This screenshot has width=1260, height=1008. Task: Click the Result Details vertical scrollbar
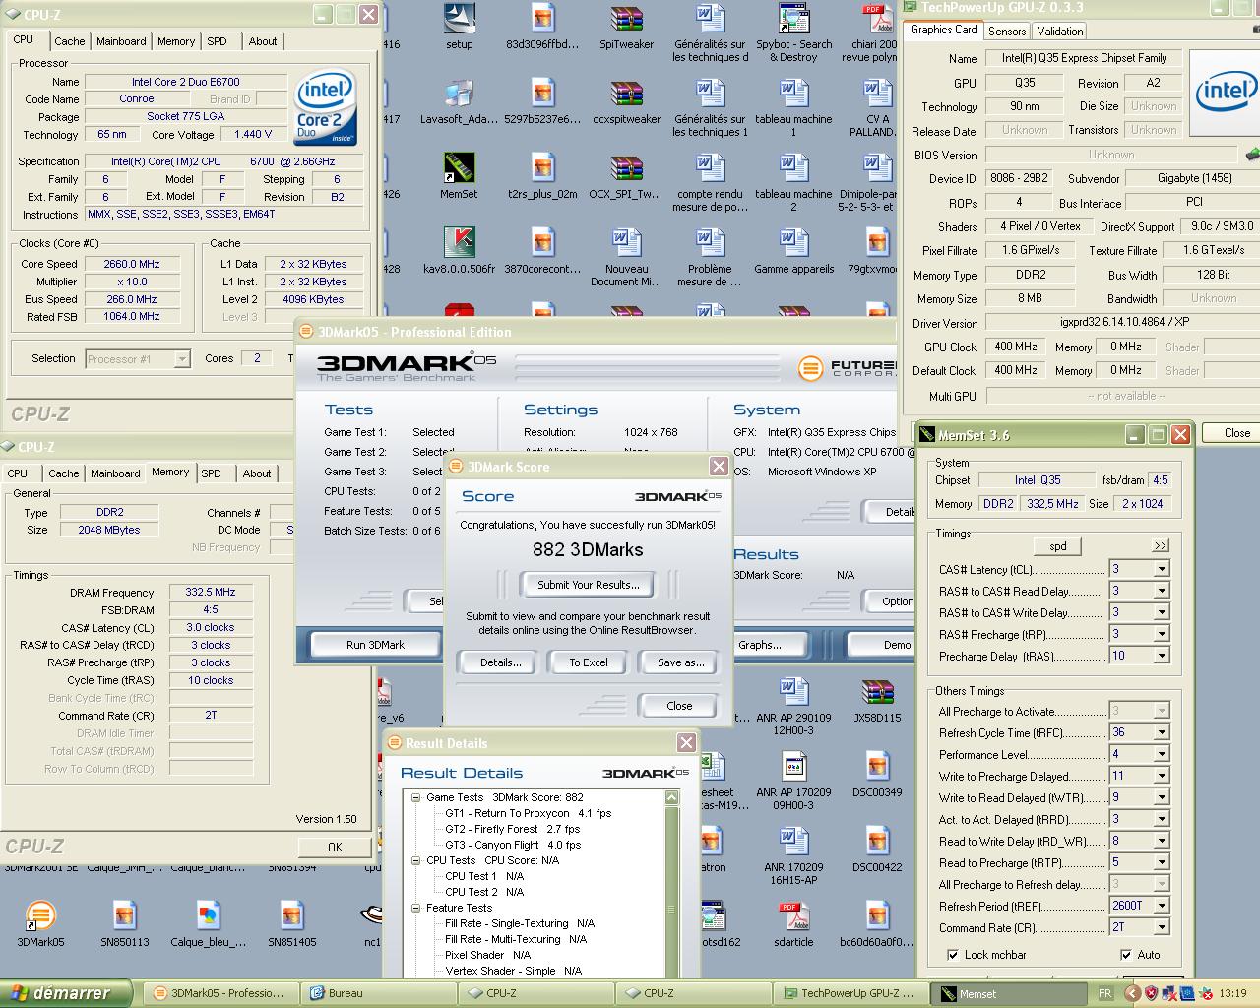672,886
